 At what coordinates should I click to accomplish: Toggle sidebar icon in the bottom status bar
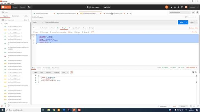pyautogui.click(x=2, y=106)
